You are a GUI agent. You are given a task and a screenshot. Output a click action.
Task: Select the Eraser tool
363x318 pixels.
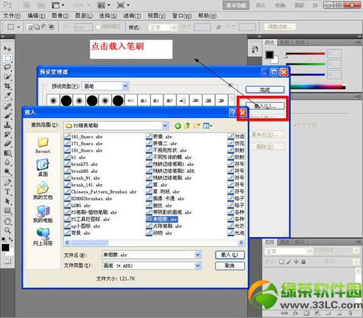click(x=7, y=143)
